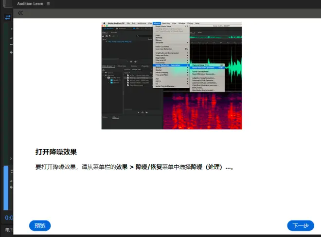
Task: Open the noise reduction tutorial screenshot
Action: [x=172, y=76]
